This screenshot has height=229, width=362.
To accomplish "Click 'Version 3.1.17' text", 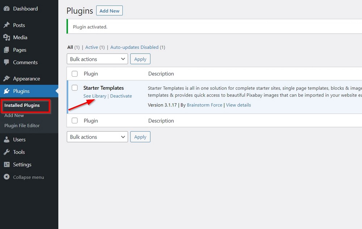I will [x=162, y=105].
